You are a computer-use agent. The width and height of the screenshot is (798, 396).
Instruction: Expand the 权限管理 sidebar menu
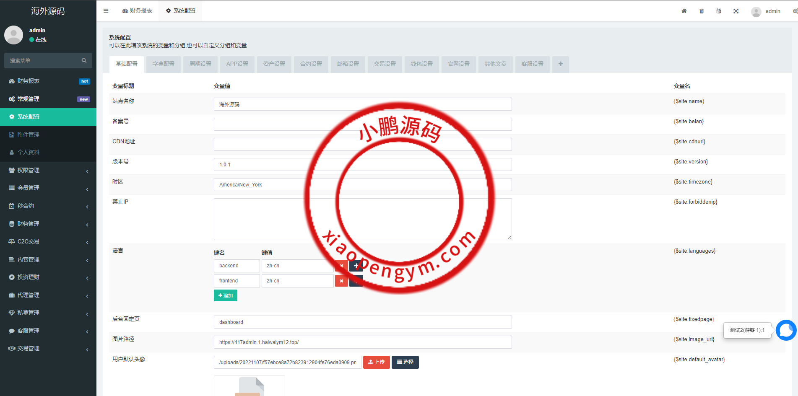[x=48, y=171]
